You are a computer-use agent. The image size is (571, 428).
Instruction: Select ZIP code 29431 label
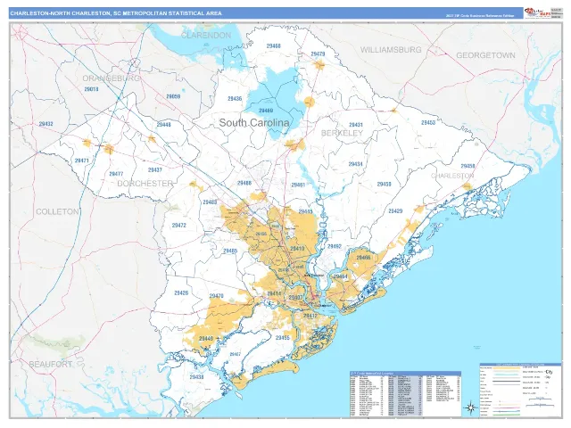[x=356, y=125]
